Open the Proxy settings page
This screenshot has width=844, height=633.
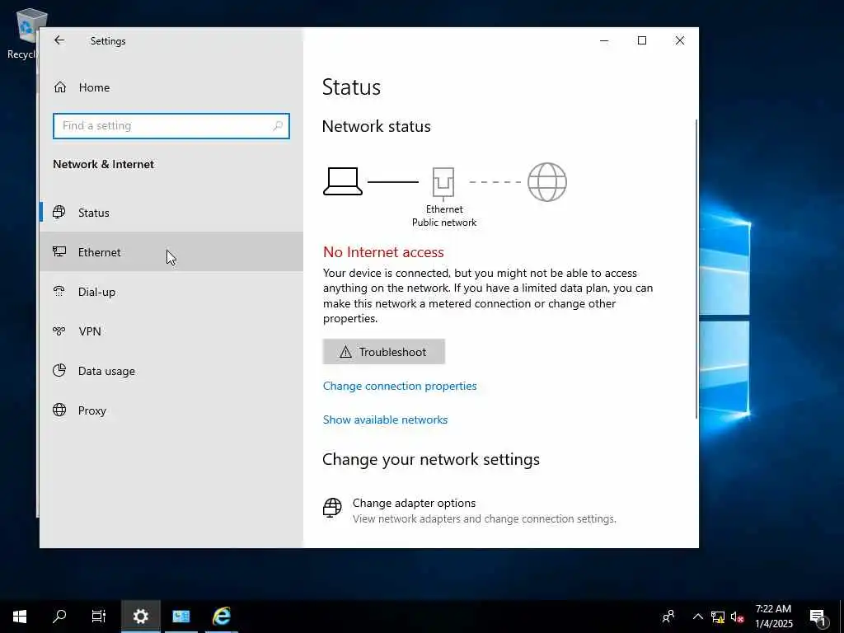click(171, 410)
